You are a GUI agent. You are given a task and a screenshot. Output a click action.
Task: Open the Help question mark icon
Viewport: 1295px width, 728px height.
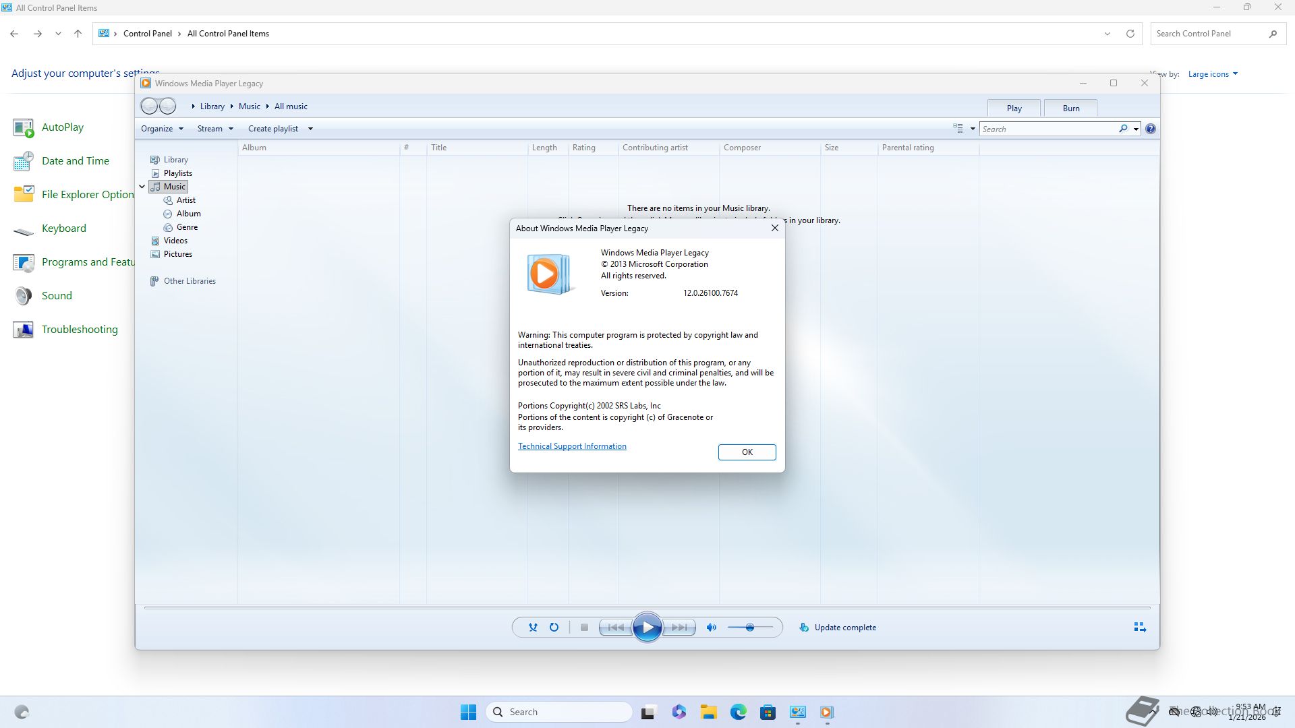coord(1151,129)
